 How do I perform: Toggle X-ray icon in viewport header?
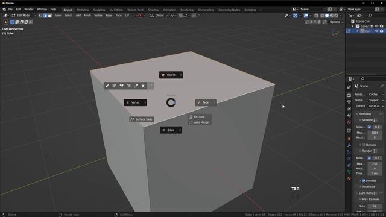point(316,16)
